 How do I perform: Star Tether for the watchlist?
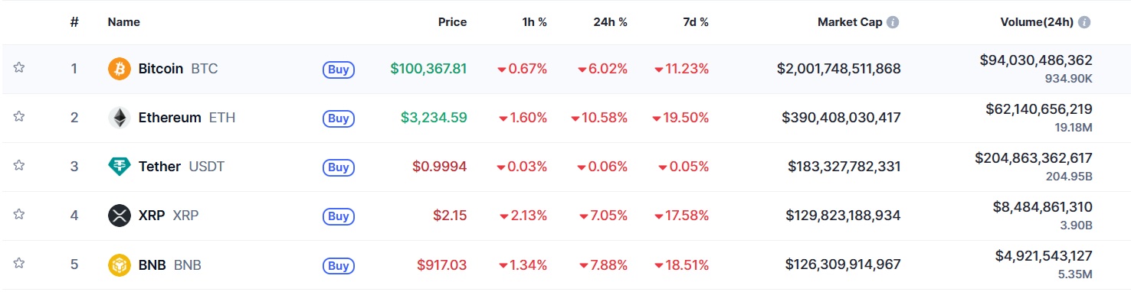[19, 166]
